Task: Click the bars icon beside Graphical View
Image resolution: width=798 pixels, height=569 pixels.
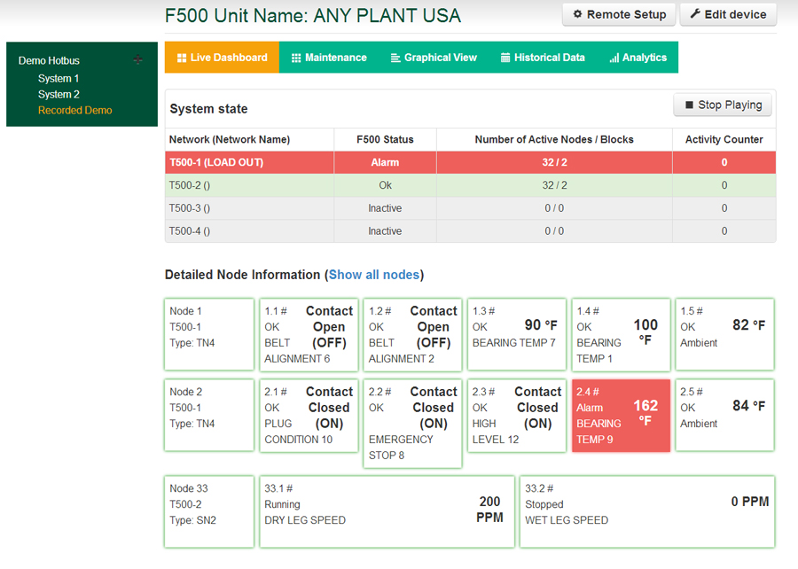Action: pyautogui.click(x=395, y=58)
